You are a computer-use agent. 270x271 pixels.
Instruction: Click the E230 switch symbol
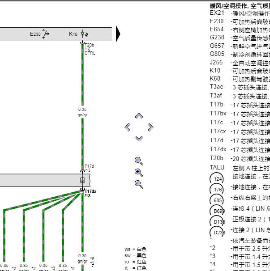pyautogui.click(x=46, y=34)
